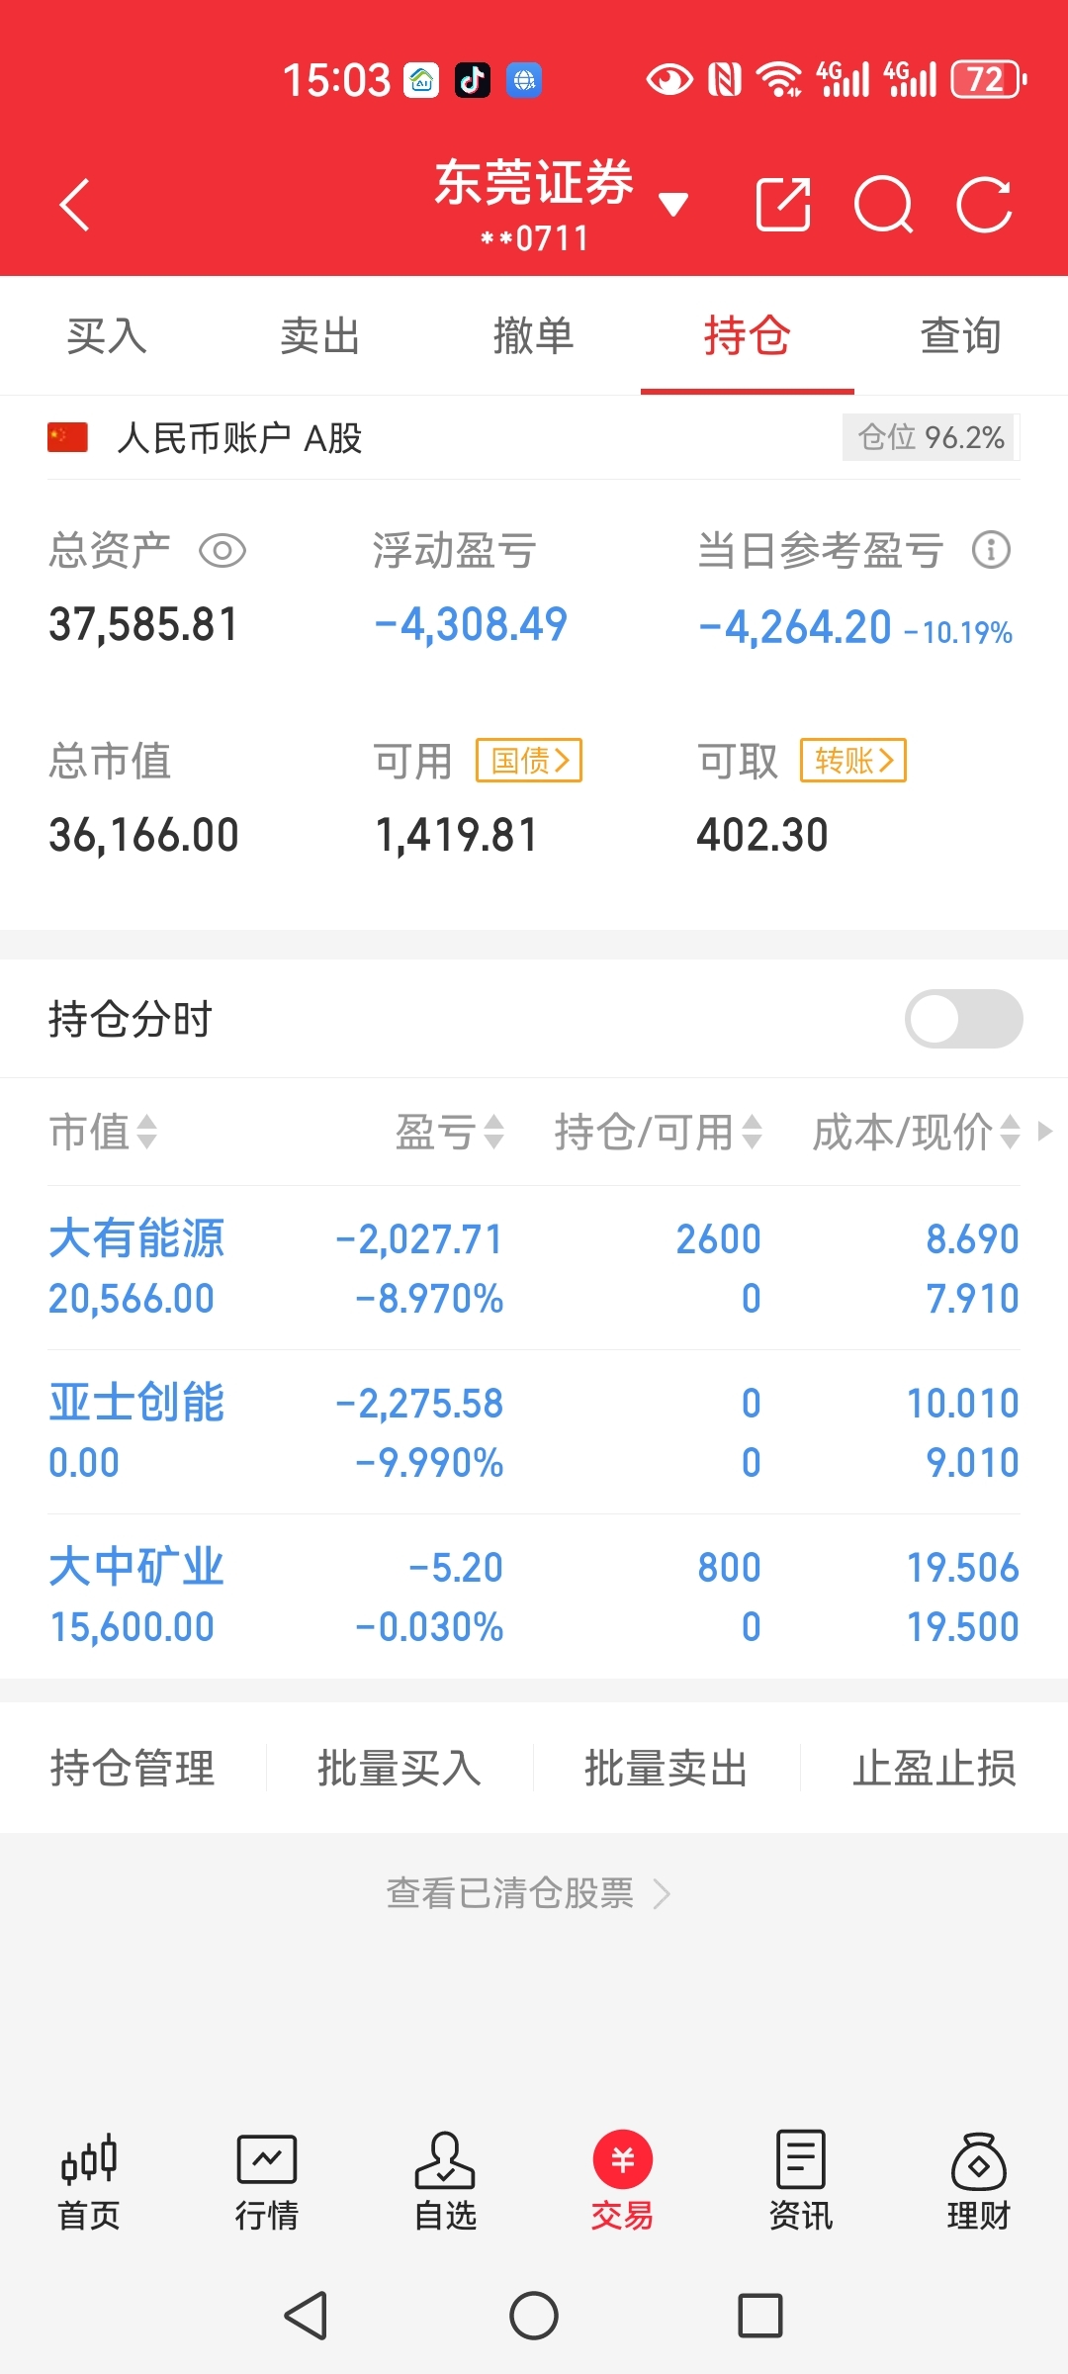Open the 首页 home icon
The width and height of the screenshot is (1068, 2374).
point(89,2181)
